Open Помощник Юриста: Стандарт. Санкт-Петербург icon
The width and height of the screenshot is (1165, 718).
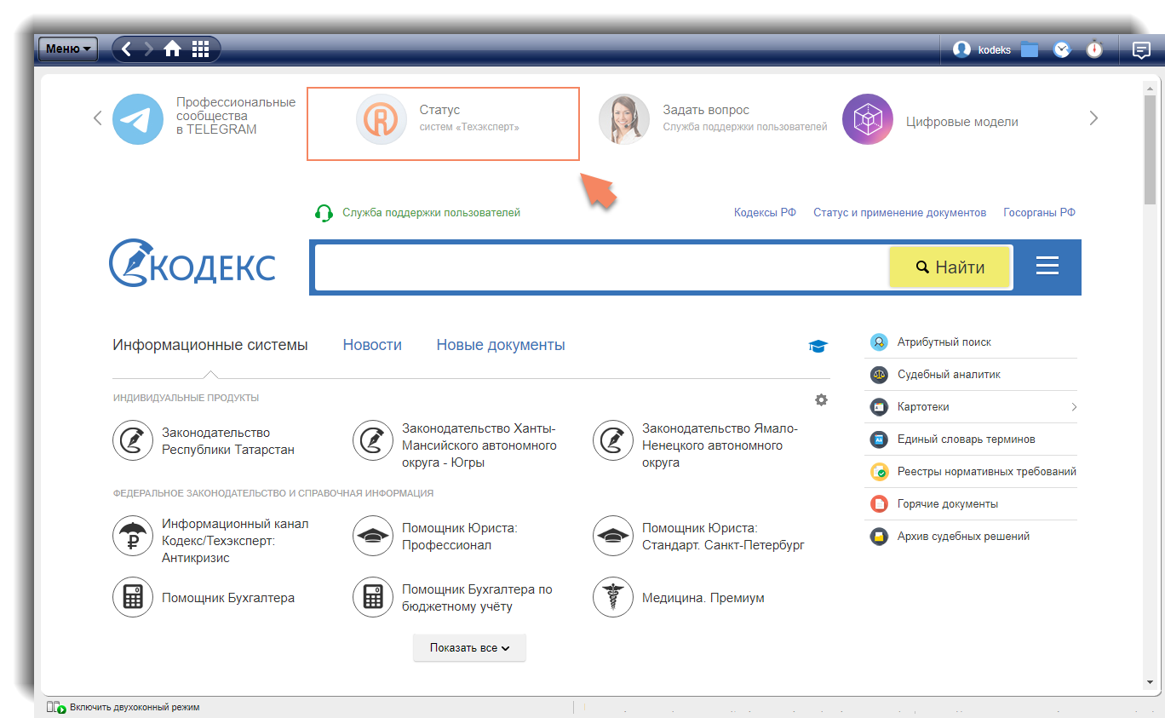tap(613, 536)
